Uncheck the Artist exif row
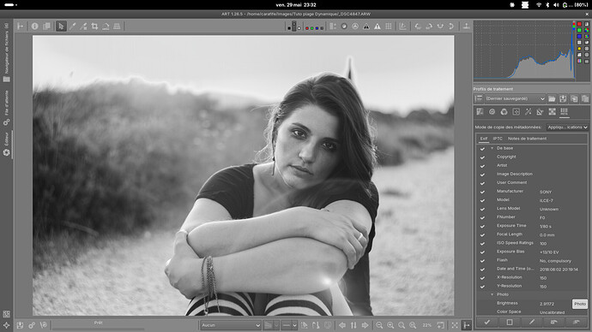 coord(482,166)
